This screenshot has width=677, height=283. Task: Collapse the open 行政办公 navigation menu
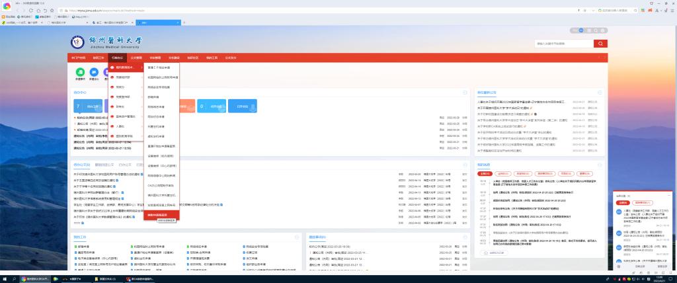pos(117,58)
